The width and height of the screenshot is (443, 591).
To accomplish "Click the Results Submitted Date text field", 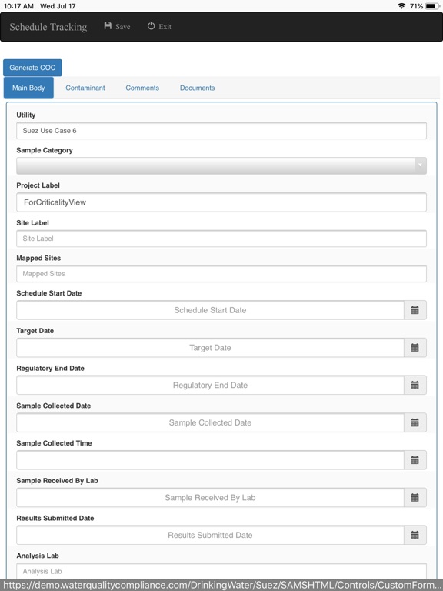I will click(x=210, y=536).
